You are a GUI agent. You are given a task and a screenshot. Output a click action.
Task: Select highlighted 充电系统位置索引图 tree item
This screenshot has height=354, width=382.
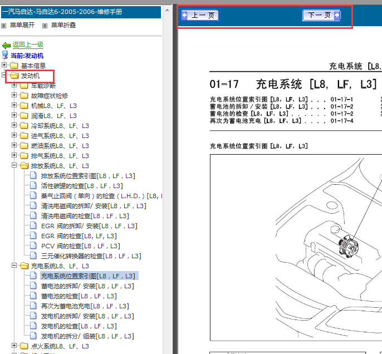point(90,276)
